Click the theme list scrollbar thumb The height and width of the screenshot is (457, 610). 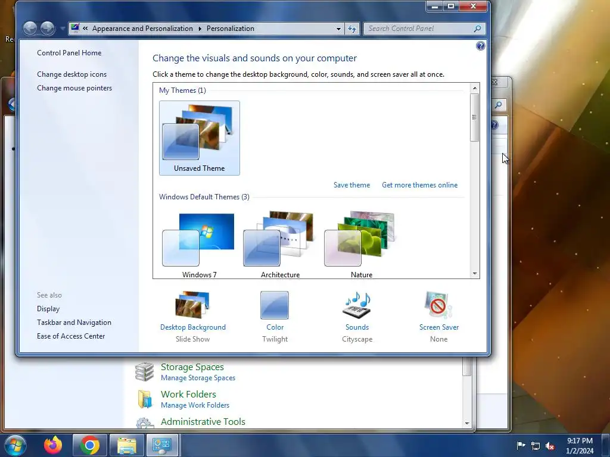click(x=474, y=117)
